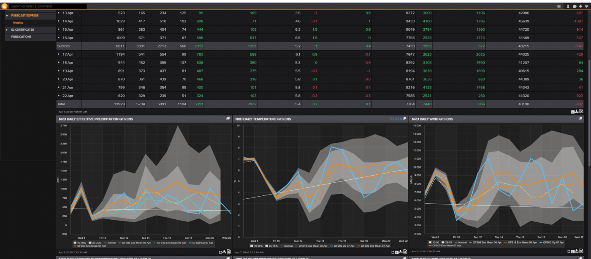This screenshot has width=591, height=259.
Task: Click the user profile icon
Action: [x=568, y=6]
